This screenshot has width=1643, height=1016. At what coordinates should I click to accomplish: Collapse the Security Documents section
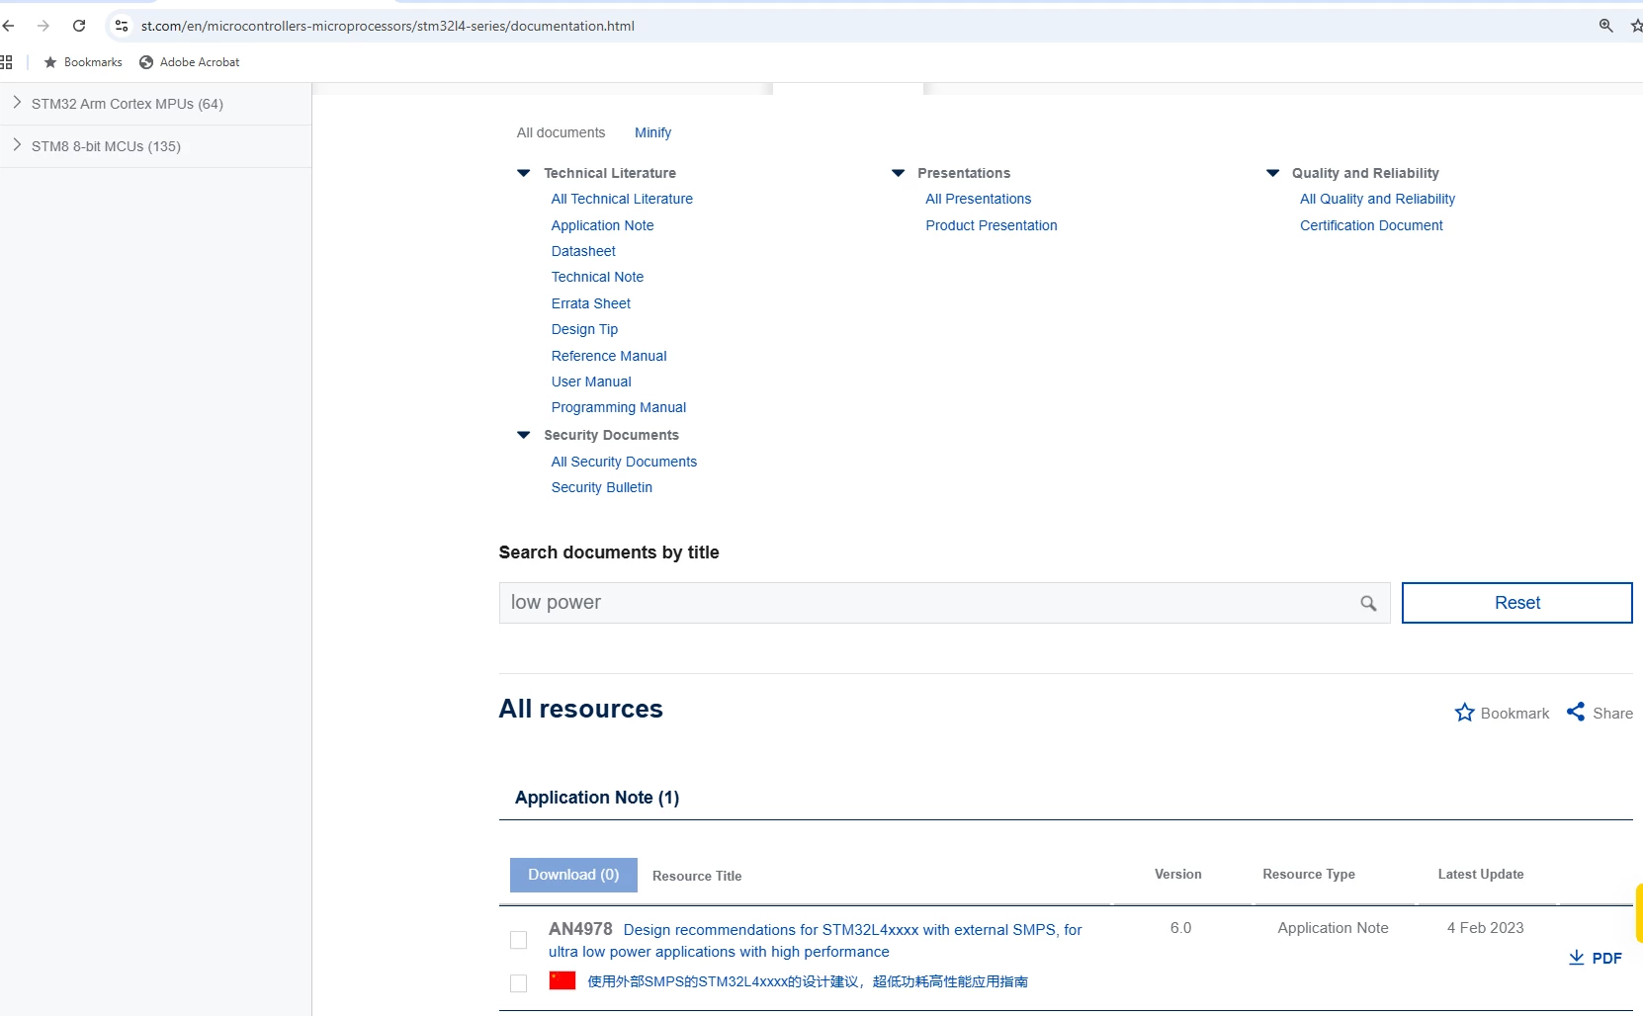click(x=524, y=435)
